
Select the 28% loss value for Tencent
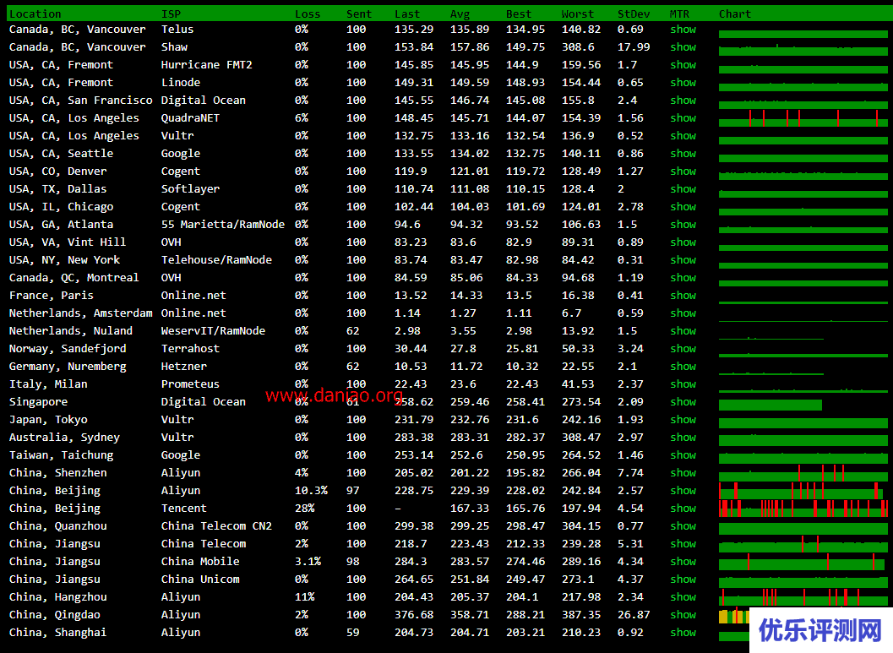click(x=305, y=508)
